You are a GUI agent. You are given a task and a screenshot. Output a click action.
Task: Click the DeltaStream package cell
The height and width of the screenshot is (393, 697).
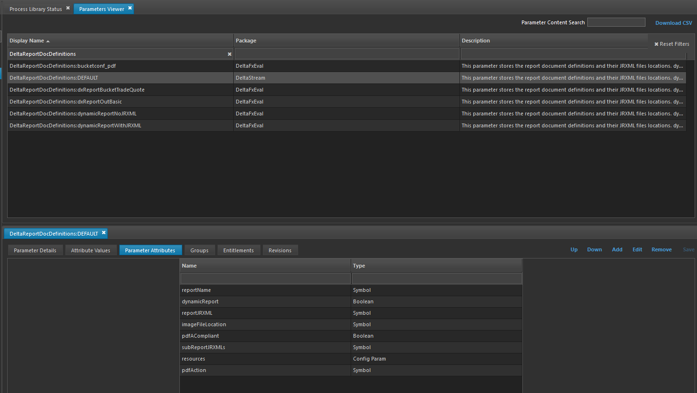(x=346, y=78)
